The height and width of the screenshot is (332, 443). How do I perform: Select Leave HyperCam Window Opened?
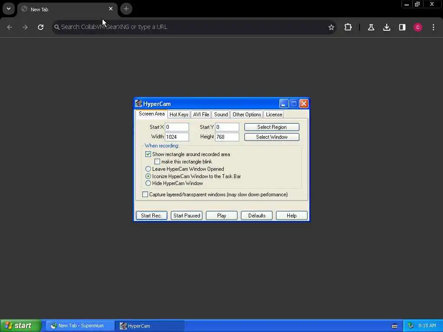click(148, 169)
